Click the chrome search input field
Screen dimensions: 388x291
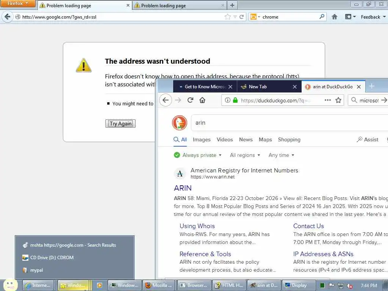tap(289, 17)
